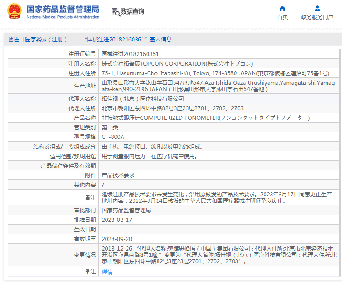This screenshot has height=282, width=342.
Task: Open the 详情 link
Action: point(107,272)
